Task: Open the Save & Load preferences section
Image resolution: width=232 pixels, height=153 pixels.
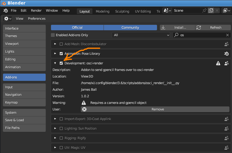Action: [x=24, y=120]
